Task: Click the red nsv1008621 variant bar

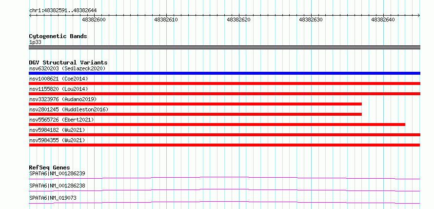Action: pos(224,84)
